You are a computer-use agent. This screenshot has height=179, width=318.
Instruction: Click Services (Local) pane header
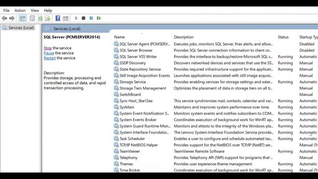[67, 29]
